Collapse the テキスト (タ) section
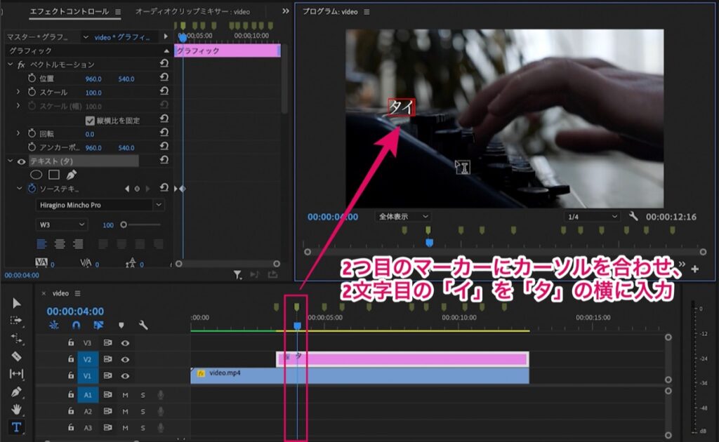The width and height of the screenshot is (719, 442). pyautogui.click(x=10, y=161)
